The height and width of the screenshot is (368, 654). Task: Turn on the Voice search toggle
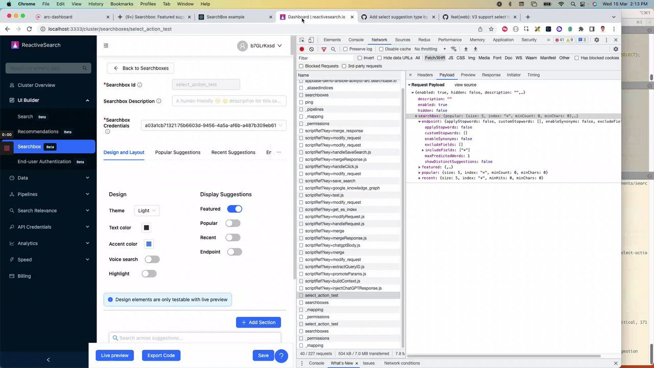152,259
